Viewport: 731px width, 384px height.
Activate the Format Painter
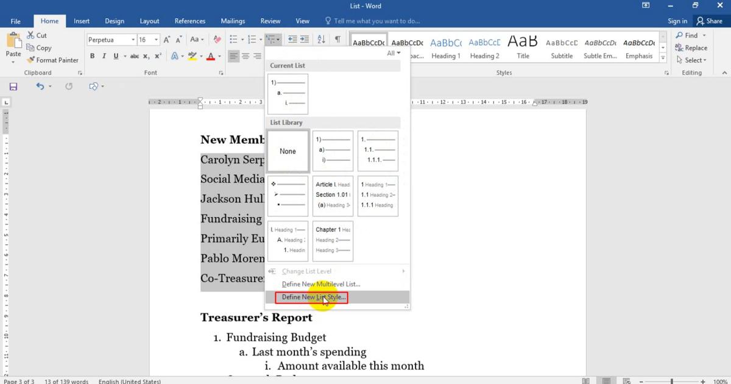tap(52, 60)
